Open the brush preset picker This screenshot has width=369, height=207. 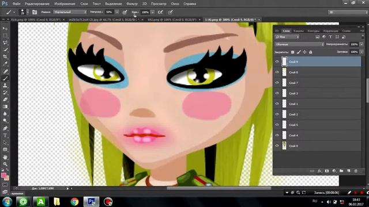pos(24,12)
